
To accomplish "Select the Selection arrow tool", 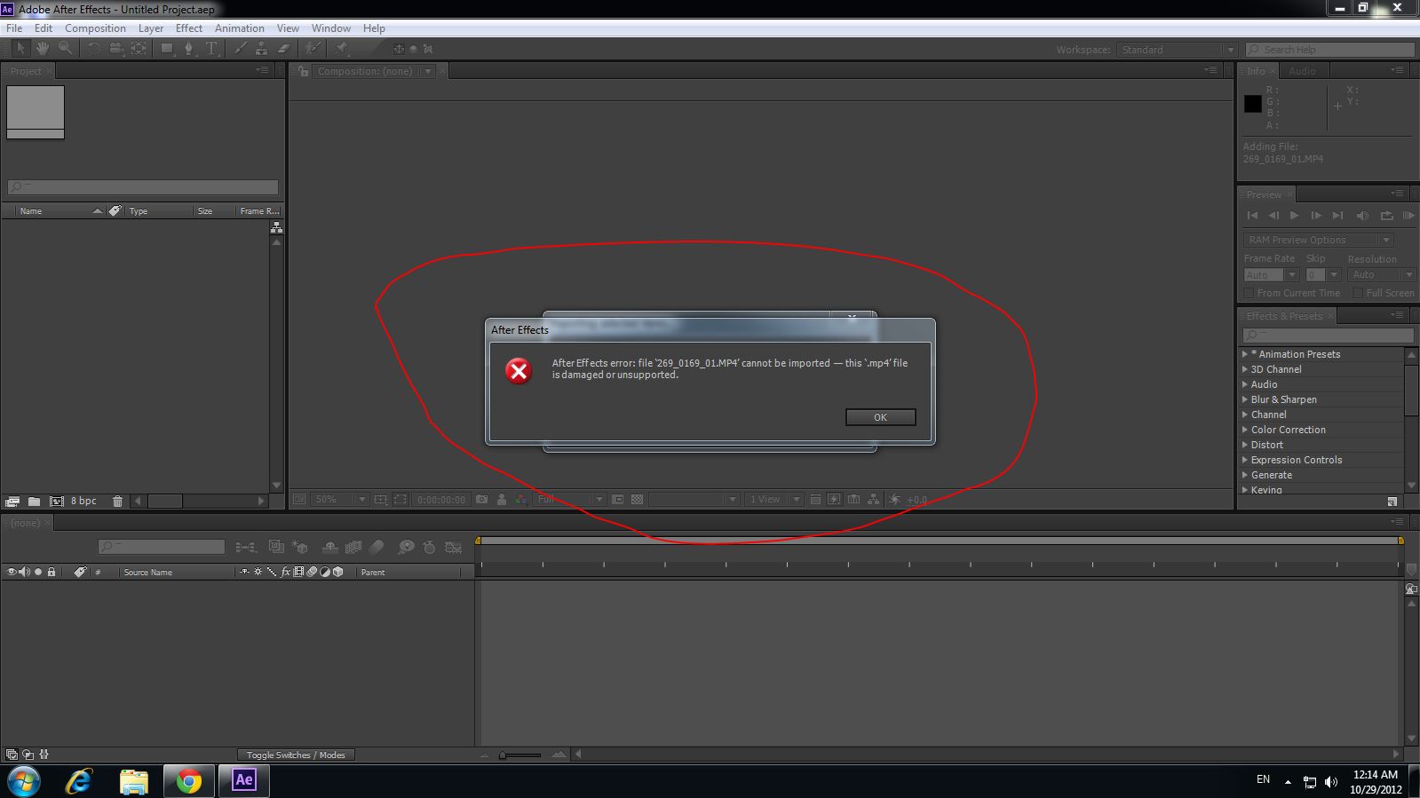I will (20, 49).
